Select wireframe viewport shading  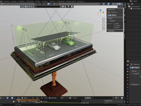pyautogui.click(x=116, y=4)
